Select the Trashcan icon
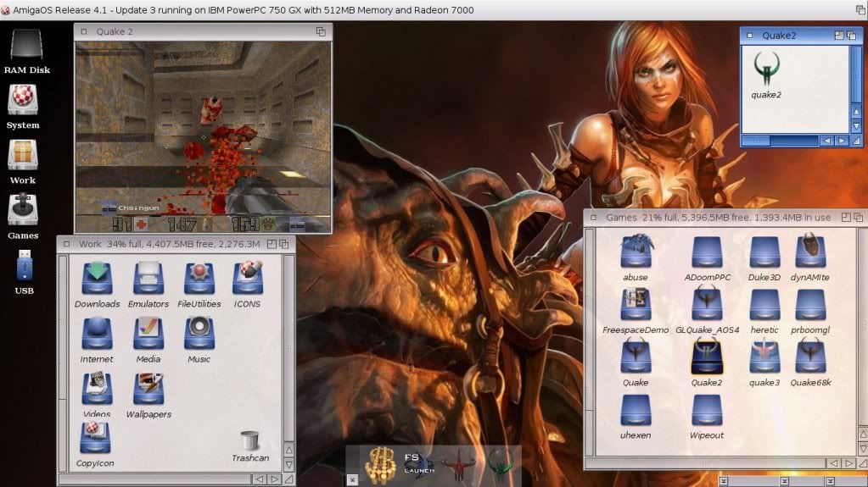 click(249, 441)
